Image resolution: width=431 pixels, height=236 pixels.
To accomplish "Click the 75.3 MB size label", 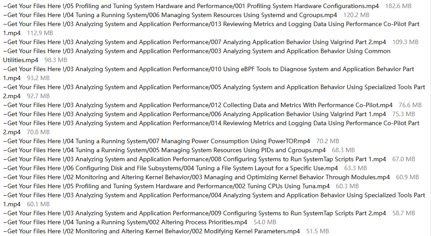I will click(403, 114).
